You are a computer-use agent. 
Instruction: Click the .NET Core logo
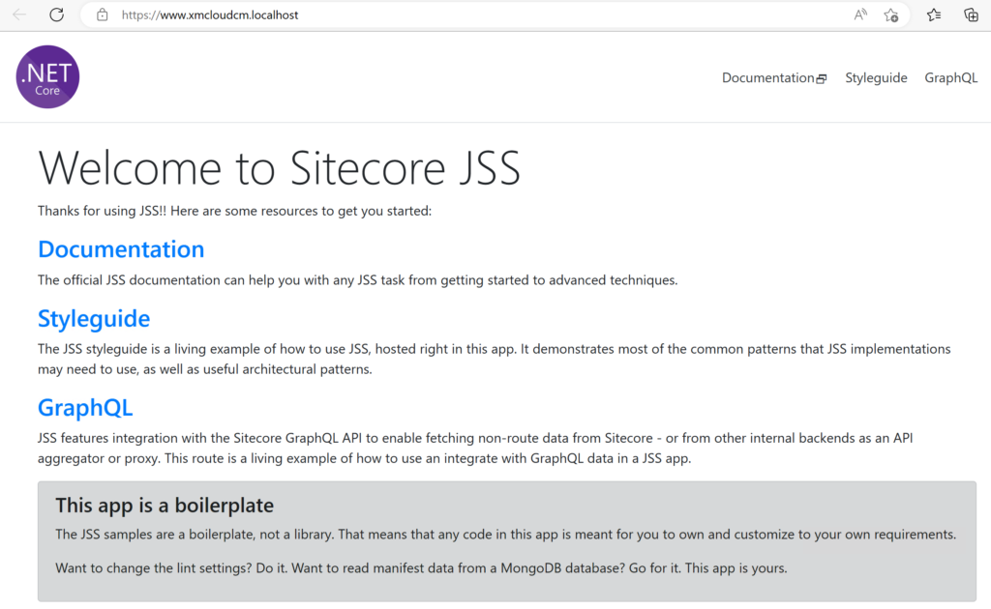tap(46, 76)
